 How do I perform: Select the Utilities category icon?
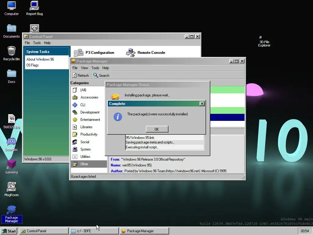[75, 157]
